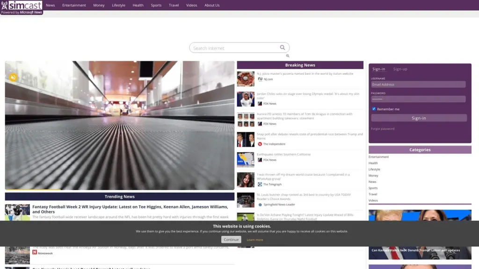
Task: Open the Snap poll after debate story
Action: tap(310, 136)
